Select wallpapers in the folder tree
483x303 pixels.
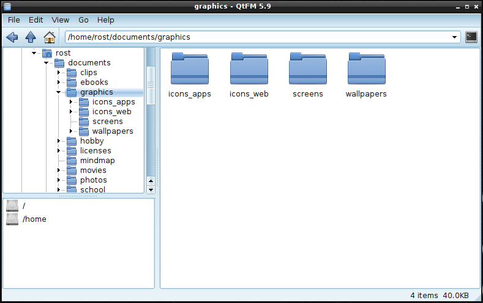[x=113, y=131]
